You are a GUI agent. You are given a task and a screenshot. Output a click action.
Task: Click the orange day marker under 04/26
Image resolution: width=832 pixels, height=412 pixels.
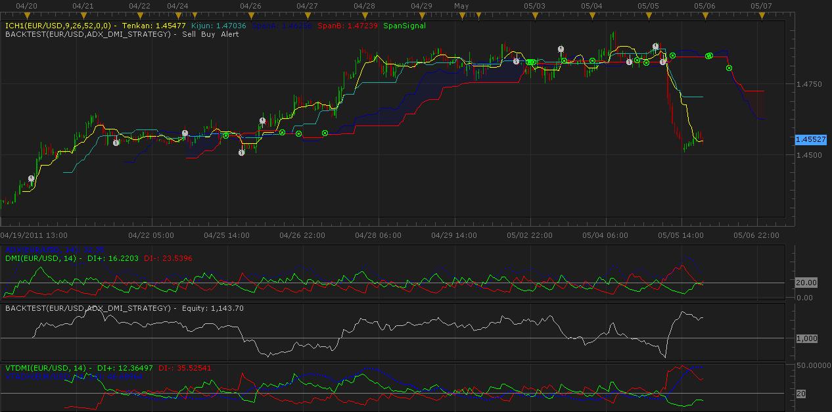pos(252,14)
